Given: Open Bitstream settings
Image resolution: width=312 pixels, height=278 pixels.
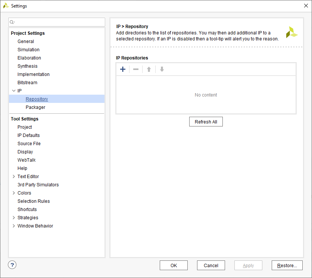Looking at the screenshot, I should (27, 83).
